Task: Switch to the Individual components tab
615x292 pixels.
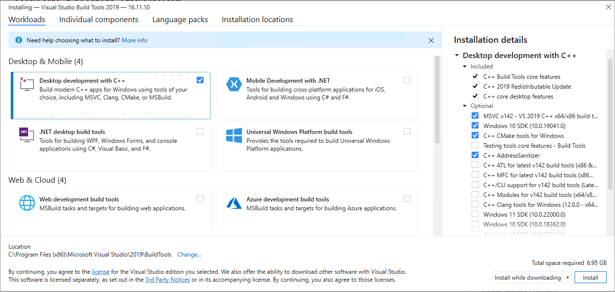Action: 98,19
